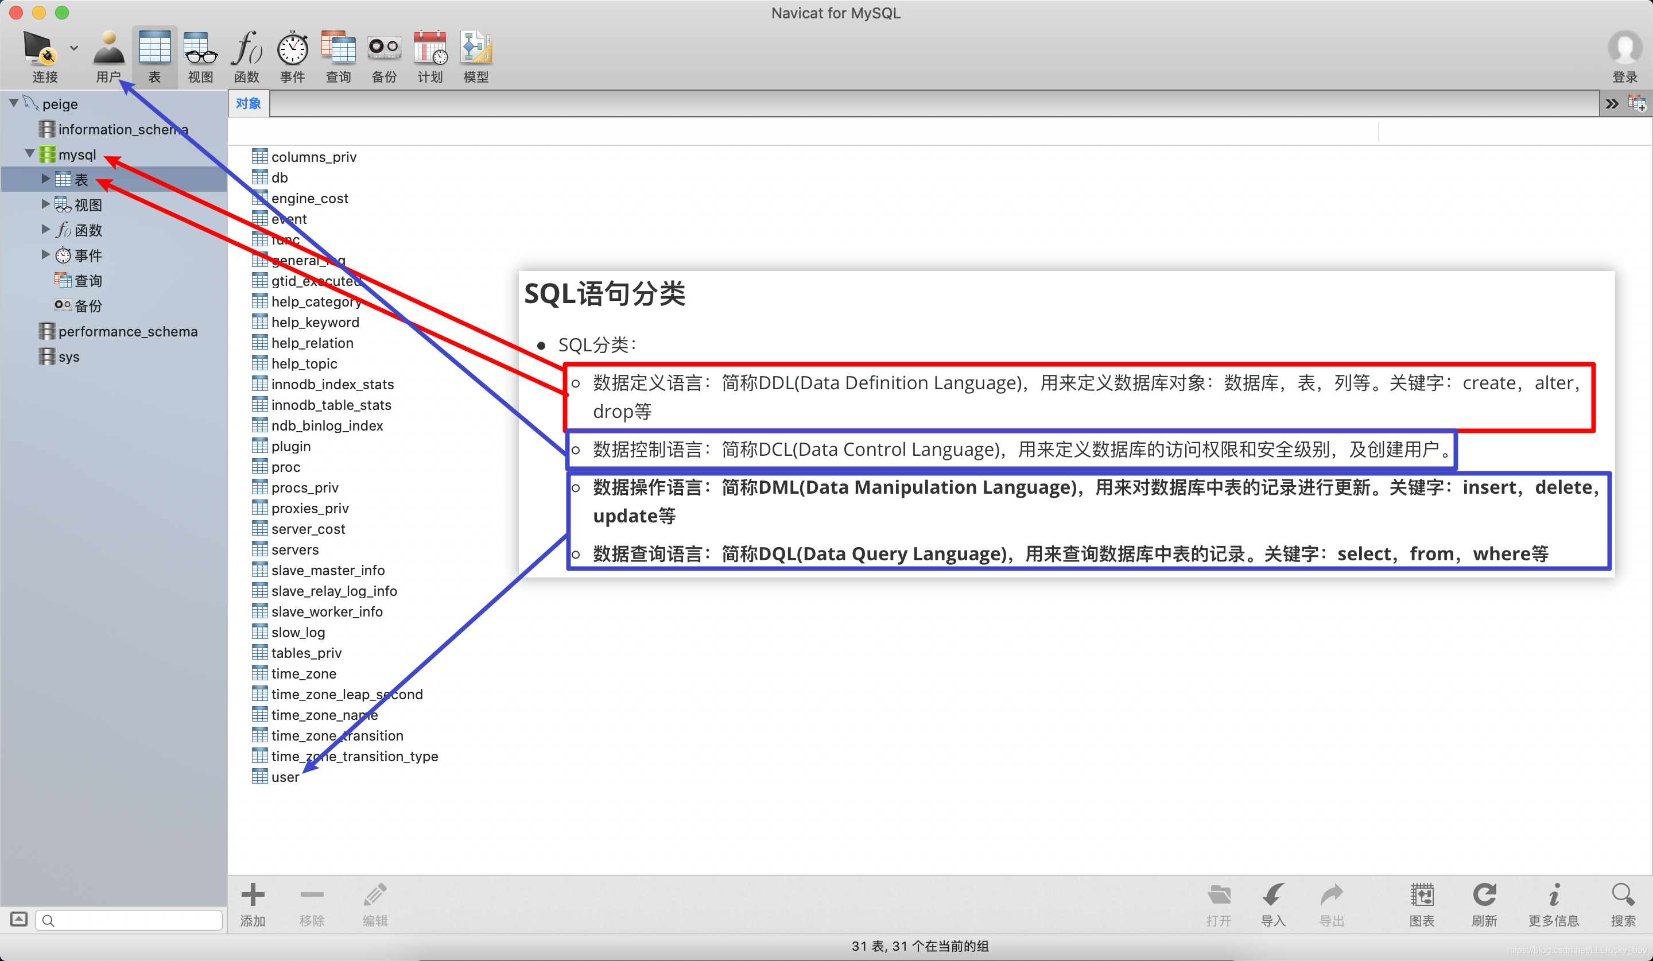Click the 添加 (Add) button at the bottom

point(253,903)
